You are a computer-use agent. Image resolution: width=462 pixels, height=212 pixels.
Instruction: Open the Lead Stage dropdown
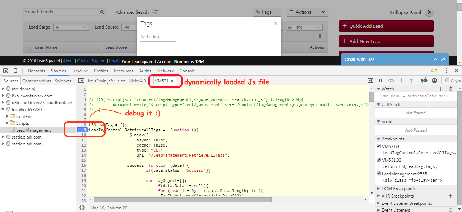point(71,27)
